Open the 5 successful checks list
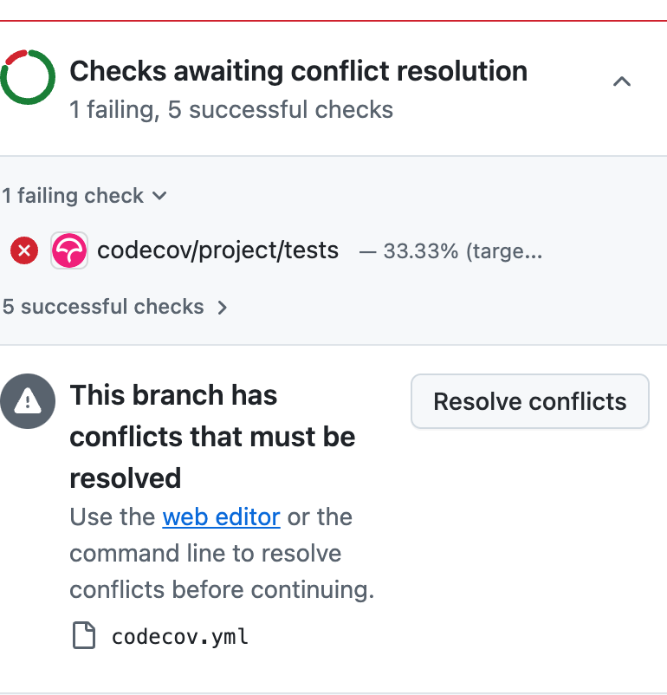This screenshot has height=695, width=667. 103,306
